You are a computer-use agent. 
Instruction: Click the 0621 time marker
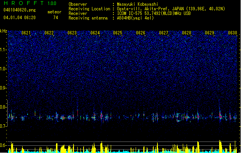point(26,33)
